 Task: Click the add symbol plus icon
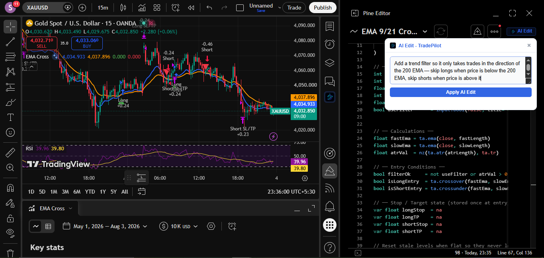tap(82, 8)
